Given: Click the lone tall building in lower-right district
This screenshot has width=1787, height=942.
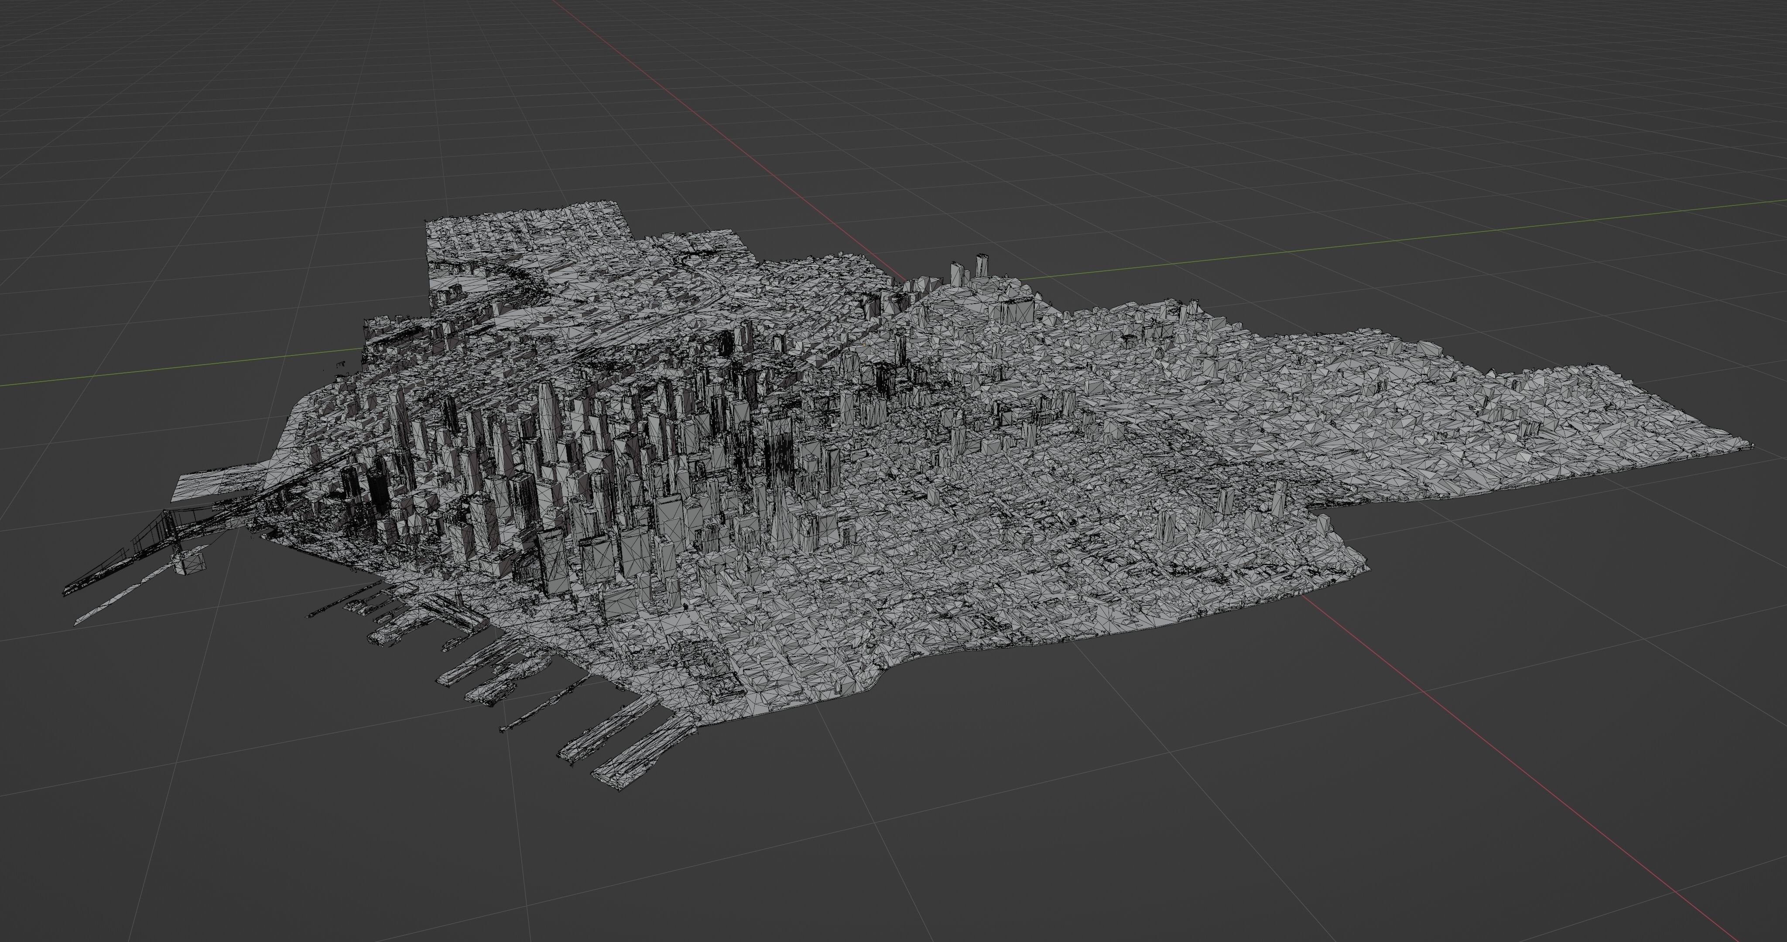Looking at the screenshot, I should pos(1167,525).
